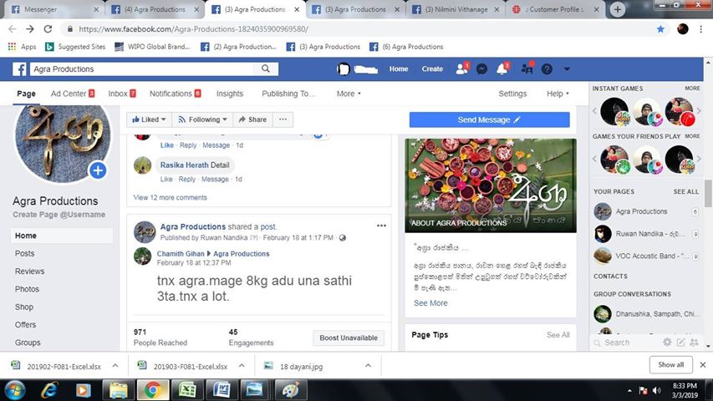
Task: Open Windows Start button
Action: point(14,390)
